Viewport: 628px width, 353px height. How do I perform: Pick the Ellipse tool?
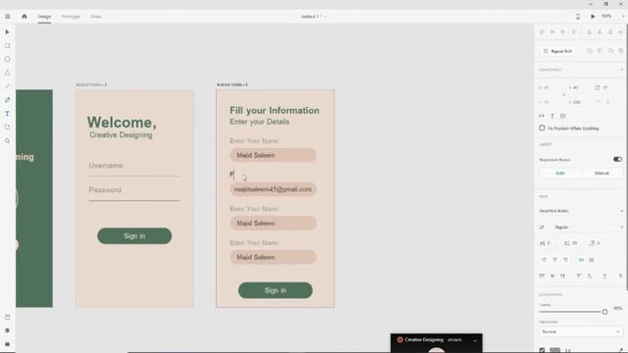[x=7, y=59]
